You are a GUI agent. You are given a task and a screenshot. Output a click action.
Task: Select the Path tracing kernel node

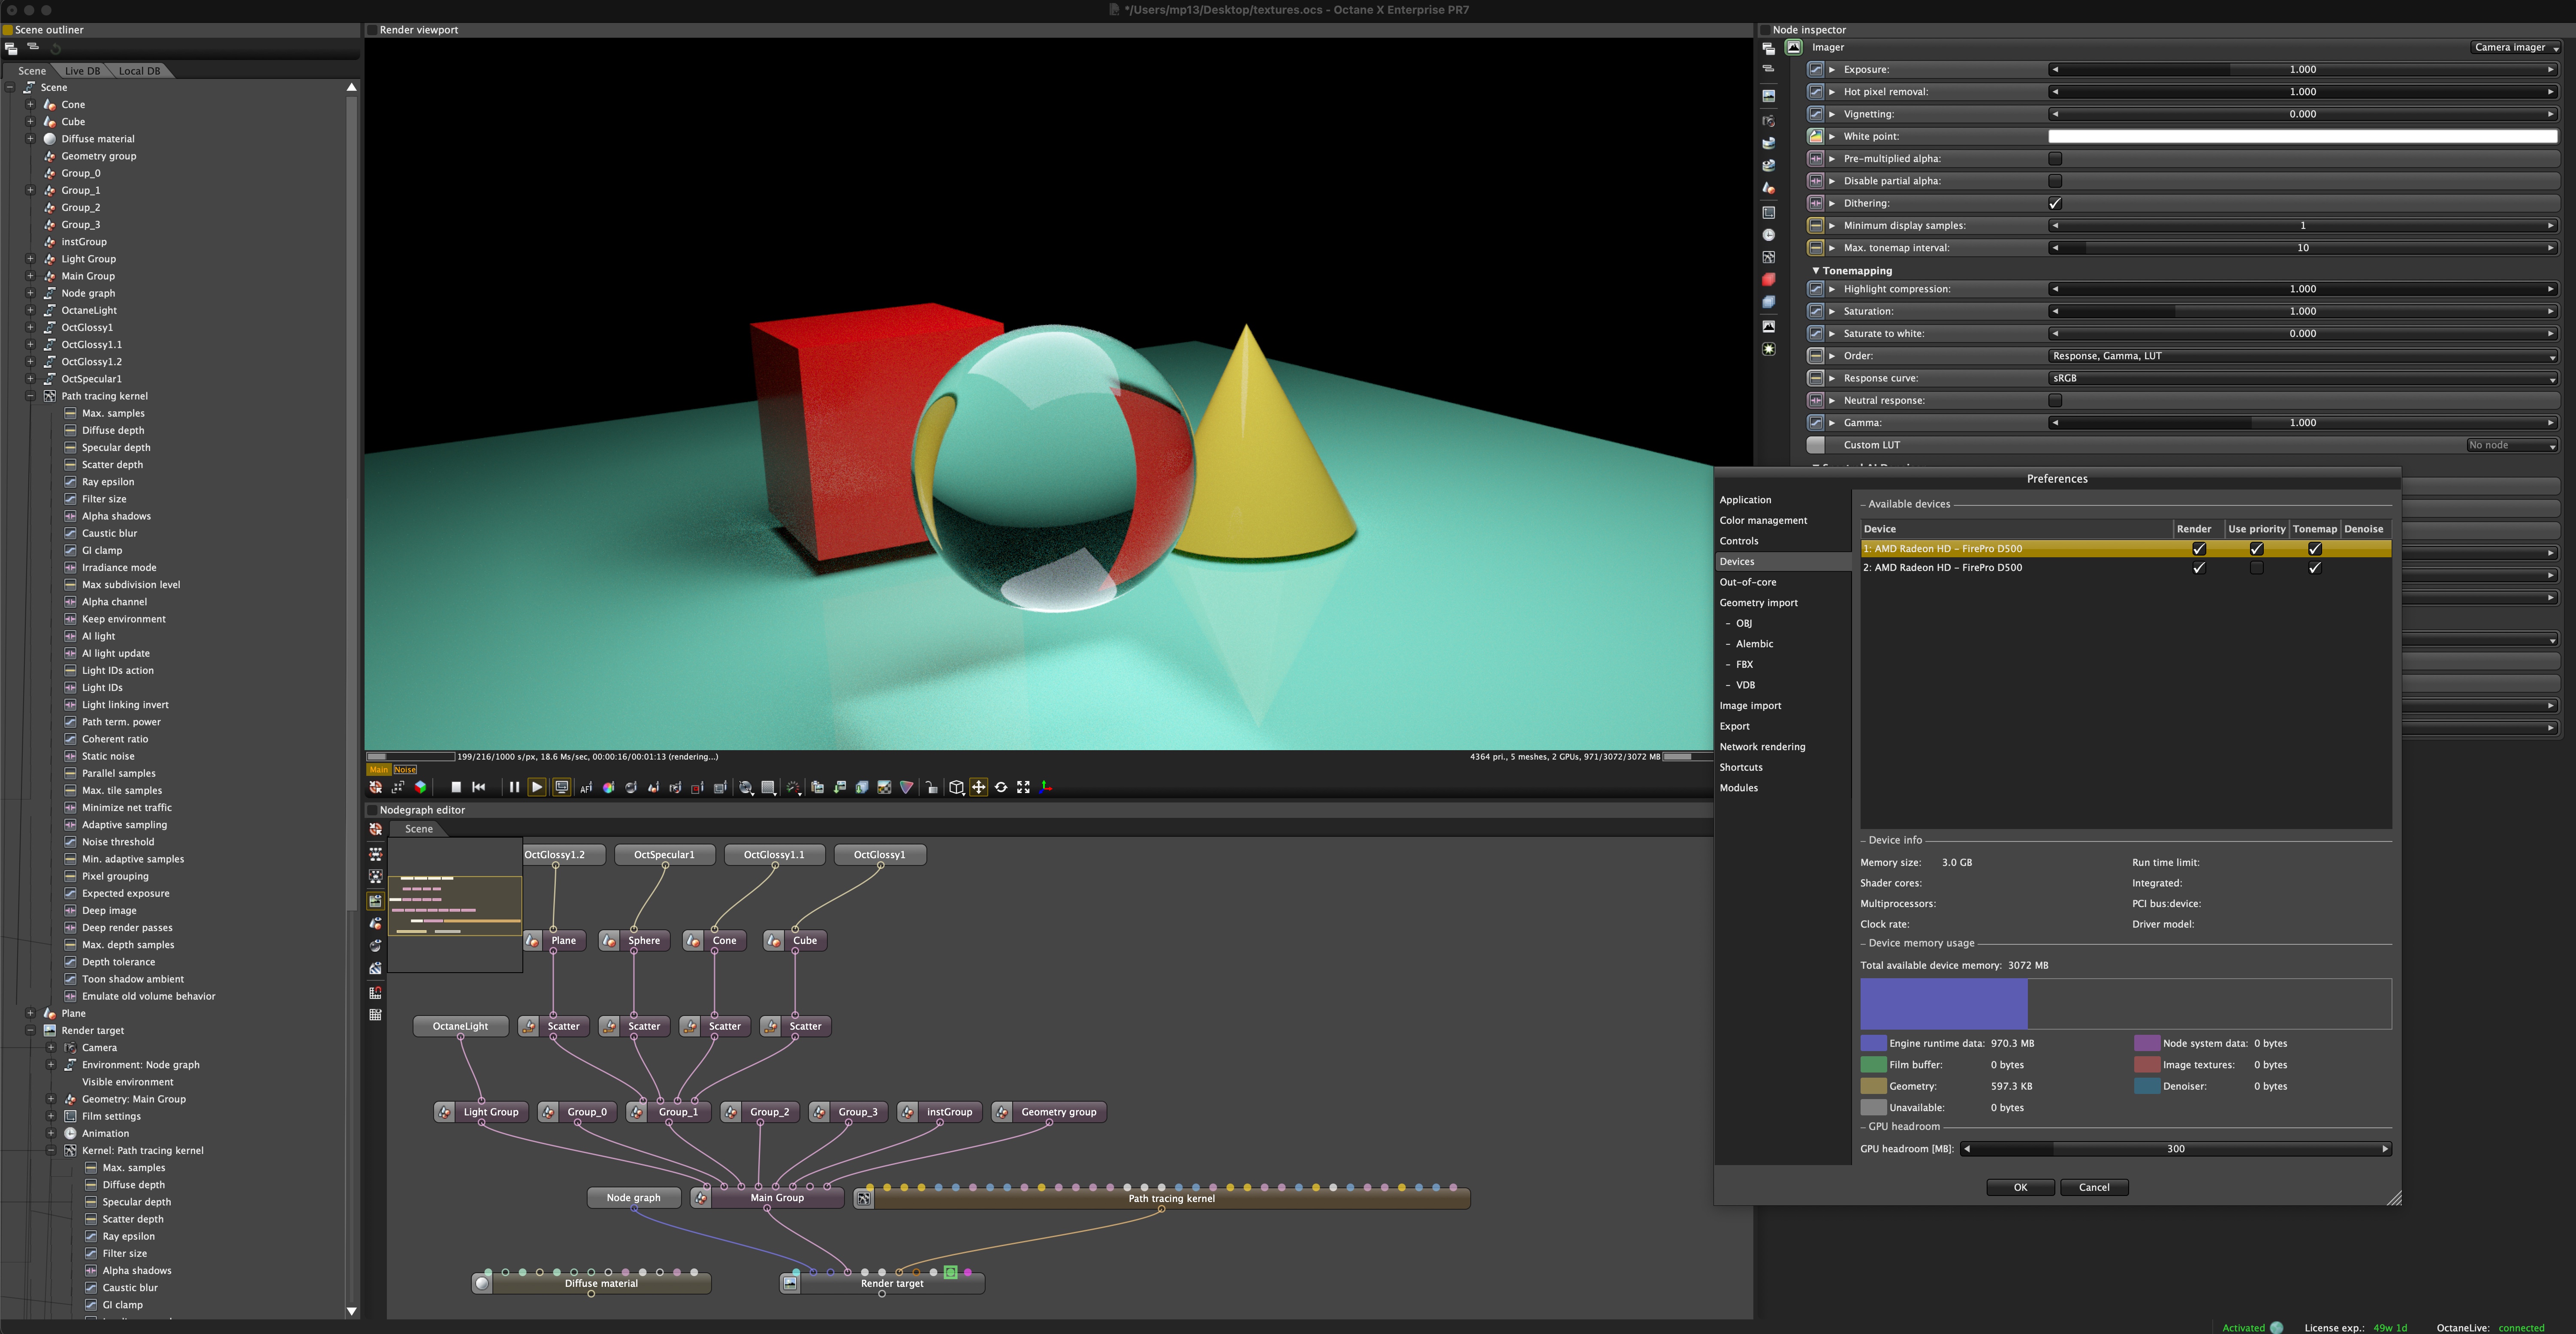(x=1171, y=1198)
